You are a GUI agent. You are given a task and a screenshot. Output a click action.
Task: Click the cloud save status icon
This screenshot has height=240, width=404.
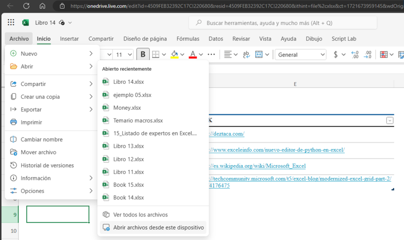pos(62,22)
